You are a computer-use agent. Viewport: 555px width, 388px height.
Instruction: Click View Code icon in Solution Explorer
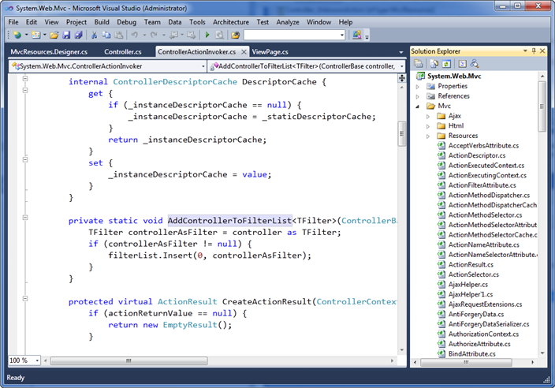coord(462,64)
